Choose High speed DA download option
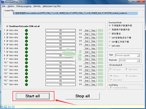The width and height of the screenshot is (146, 109). pyautogui.click(x=126, y=69)
